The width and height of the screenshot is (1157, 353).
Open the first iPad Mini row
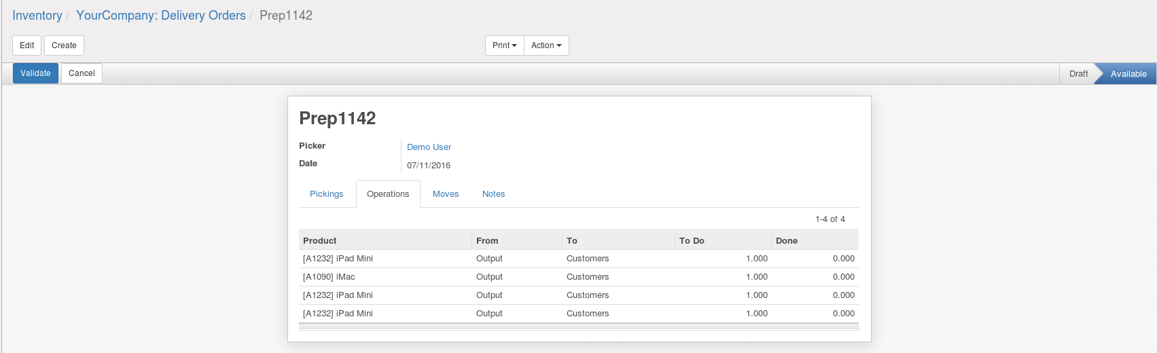pos(338,259)
